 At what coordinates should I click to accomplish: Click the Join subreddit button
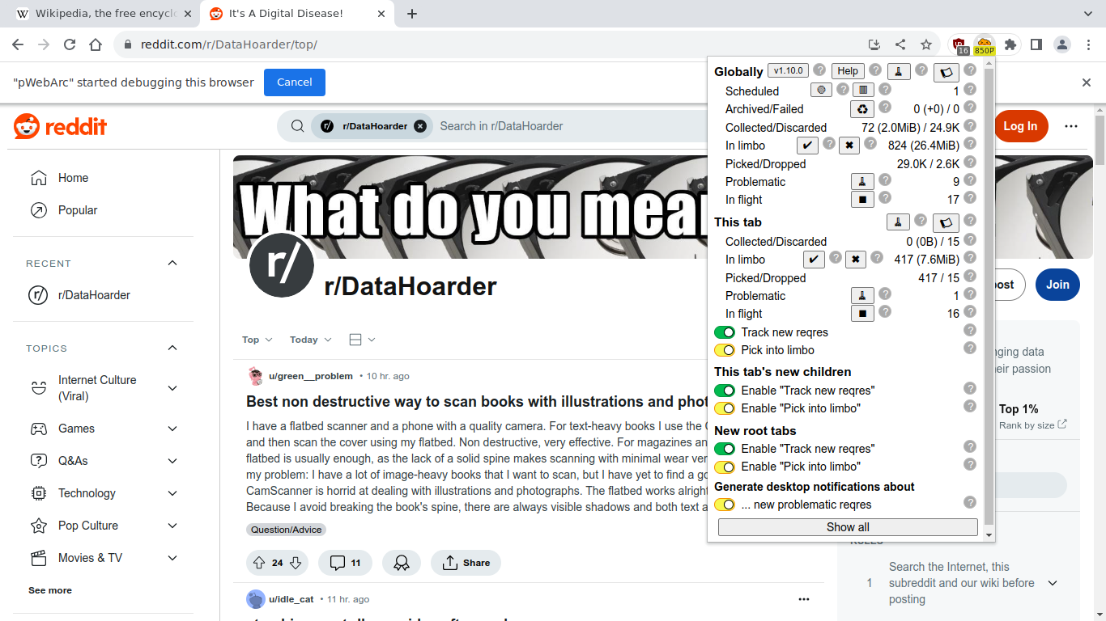click(x=1057, y=285)
